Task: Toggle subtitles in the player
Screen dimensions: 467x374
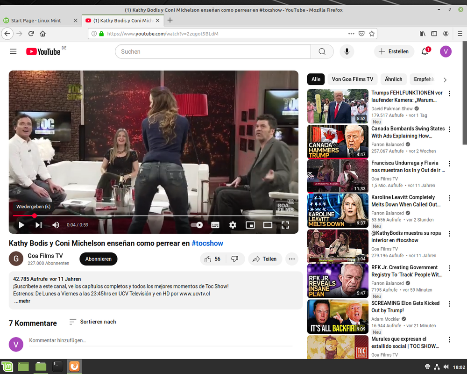Action: 215,225
